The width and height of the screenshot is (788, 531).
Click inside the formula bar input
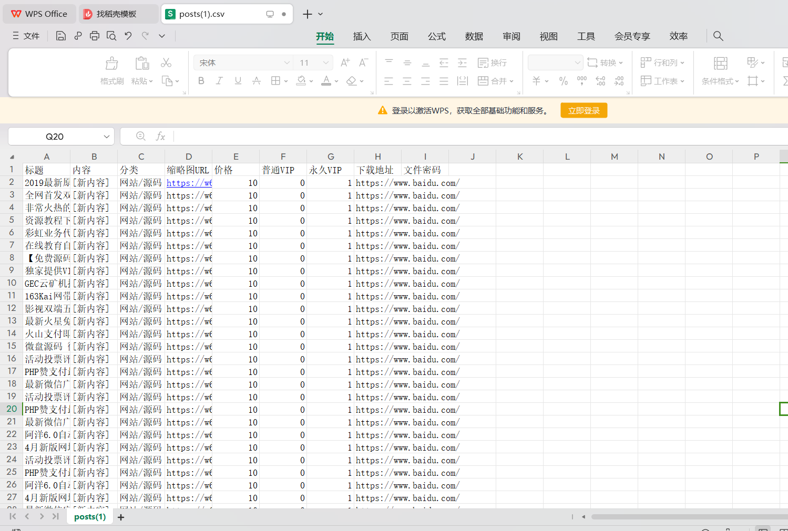(473, 137)
